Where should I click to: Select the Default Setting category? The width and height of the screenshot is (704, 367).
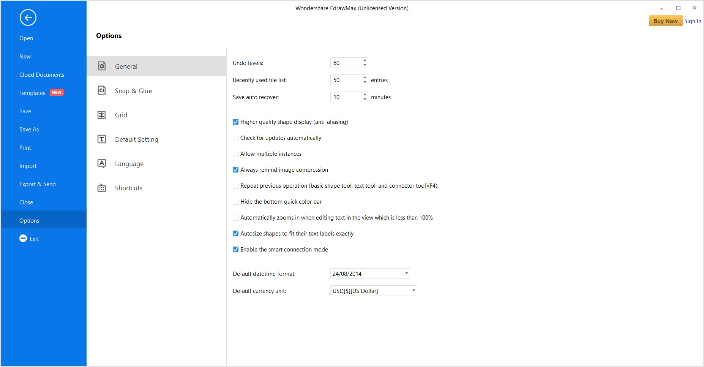[136, 139]
